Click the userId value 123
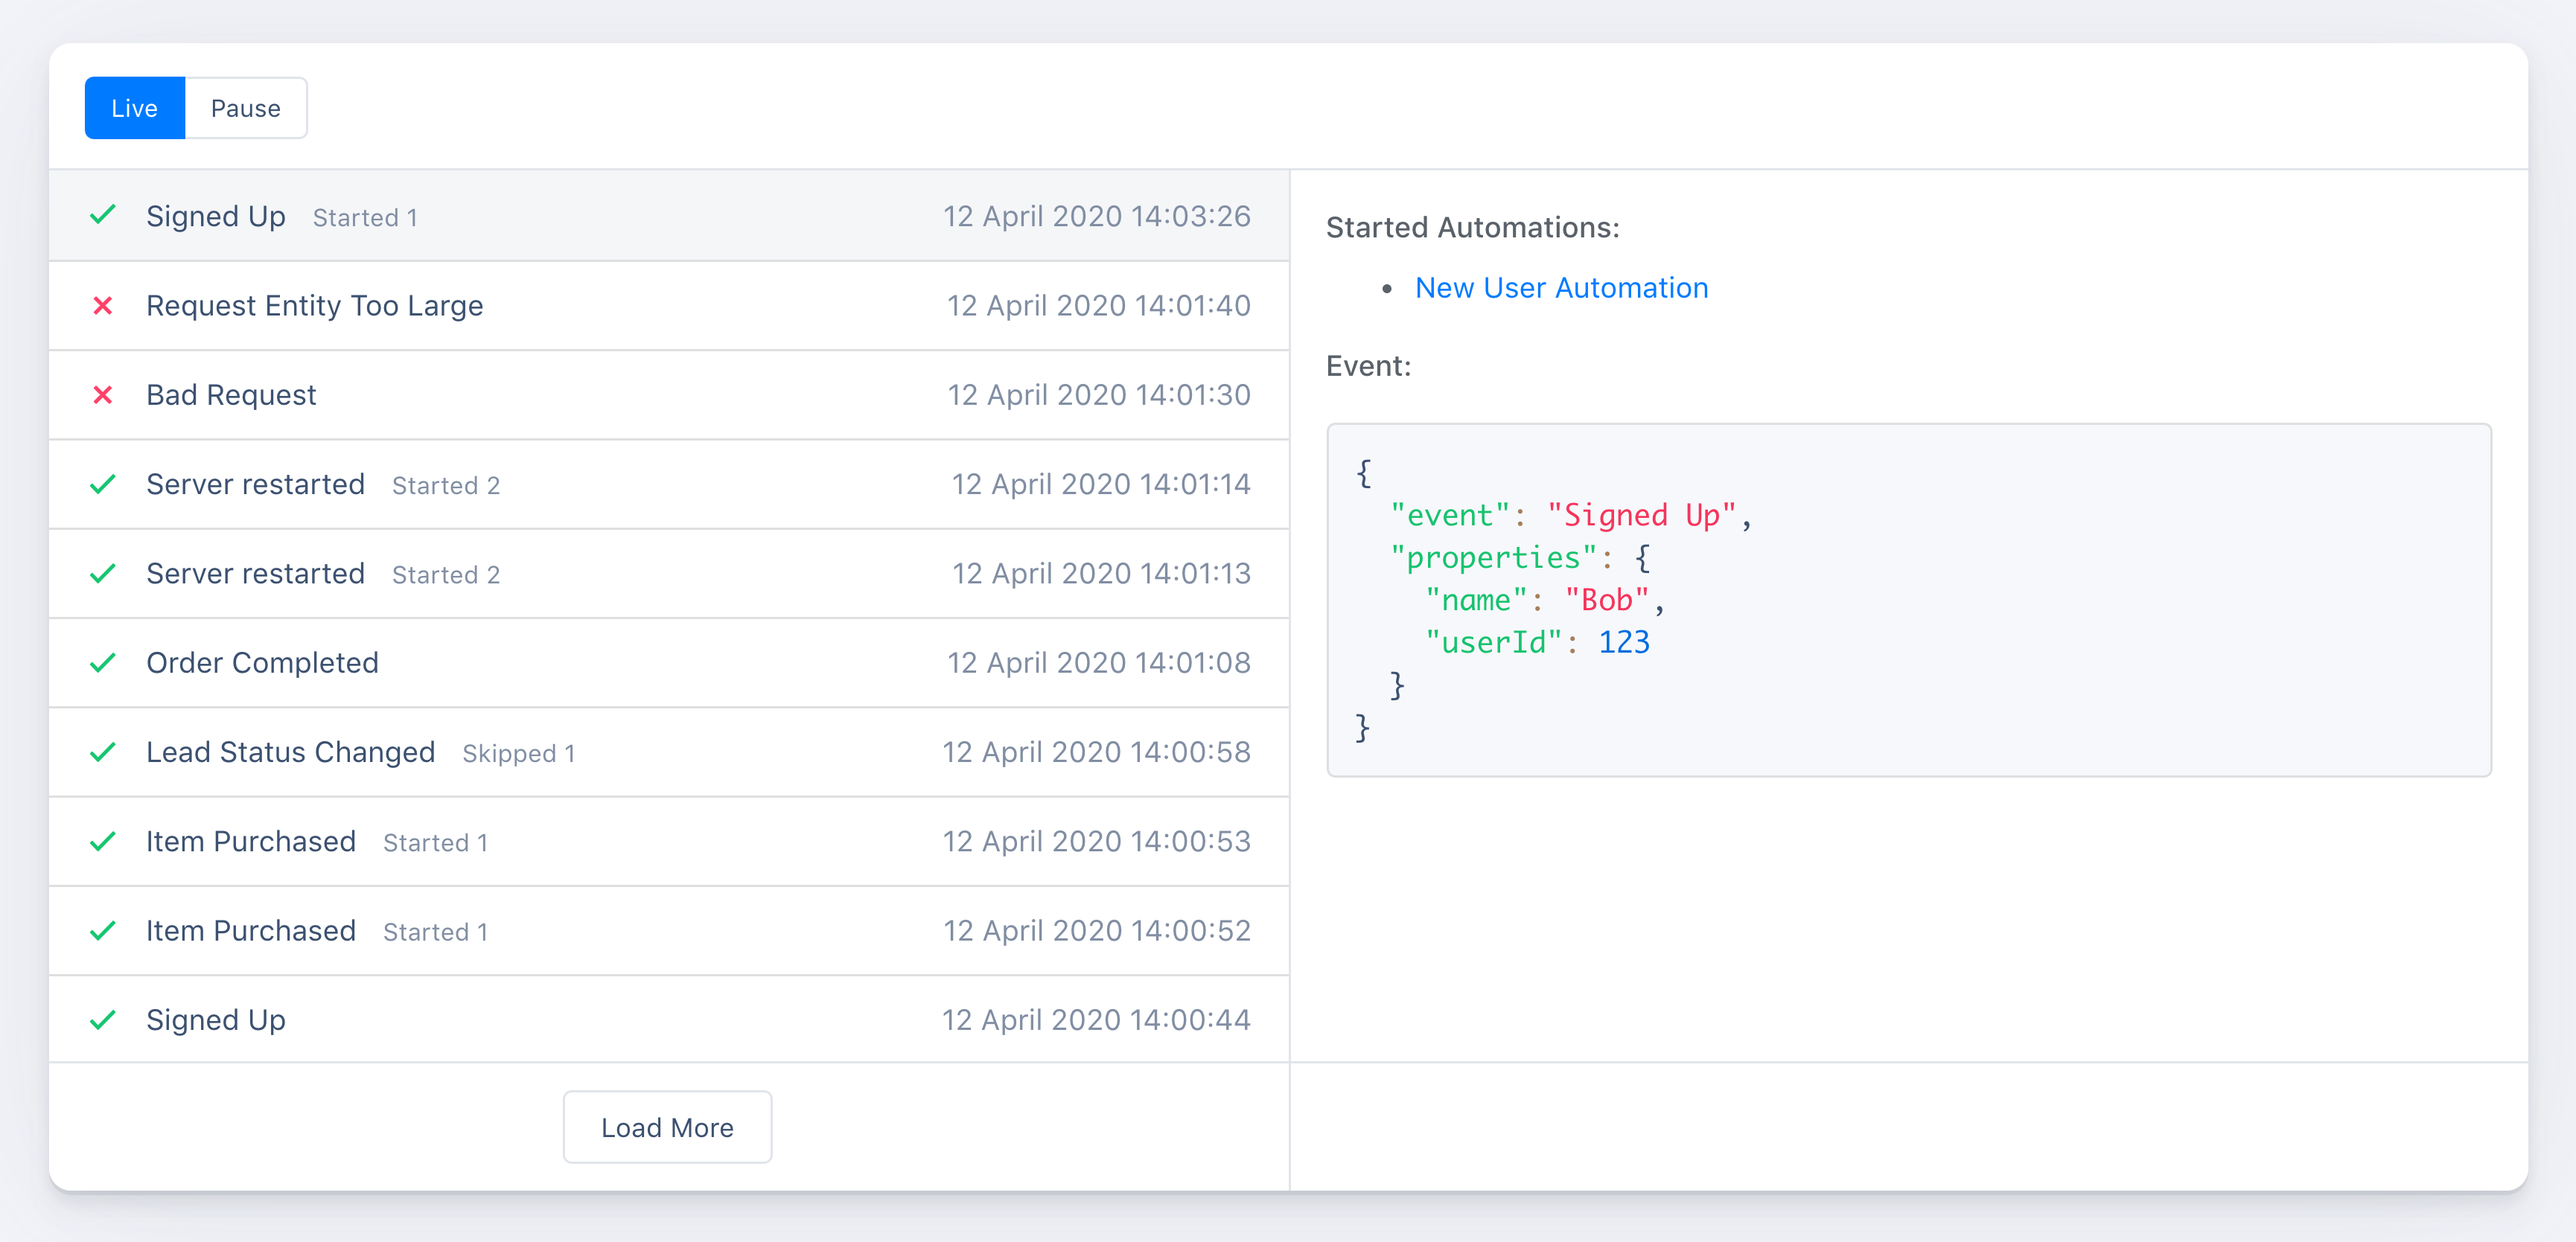 tap(1624, 641)
